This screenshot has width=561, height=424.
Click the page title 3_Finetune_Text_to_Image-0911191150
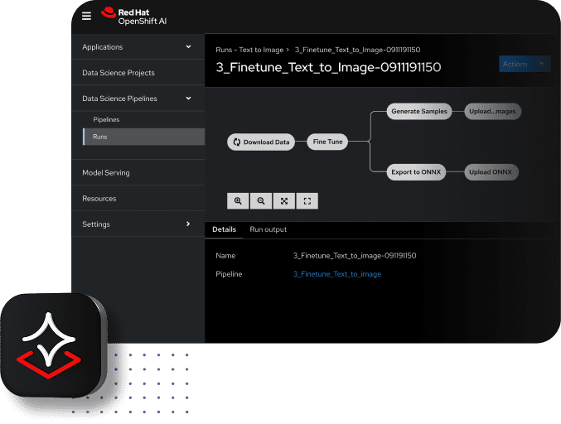click(x=328, y=67)
